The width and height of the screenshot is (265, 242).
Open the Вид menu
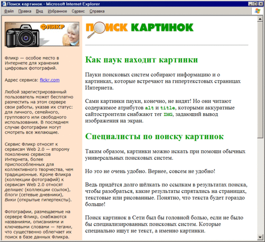[x=39, y=11]
